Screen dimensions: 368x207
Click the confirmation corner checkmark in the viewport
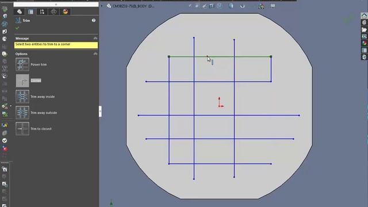tap(348, 20)
